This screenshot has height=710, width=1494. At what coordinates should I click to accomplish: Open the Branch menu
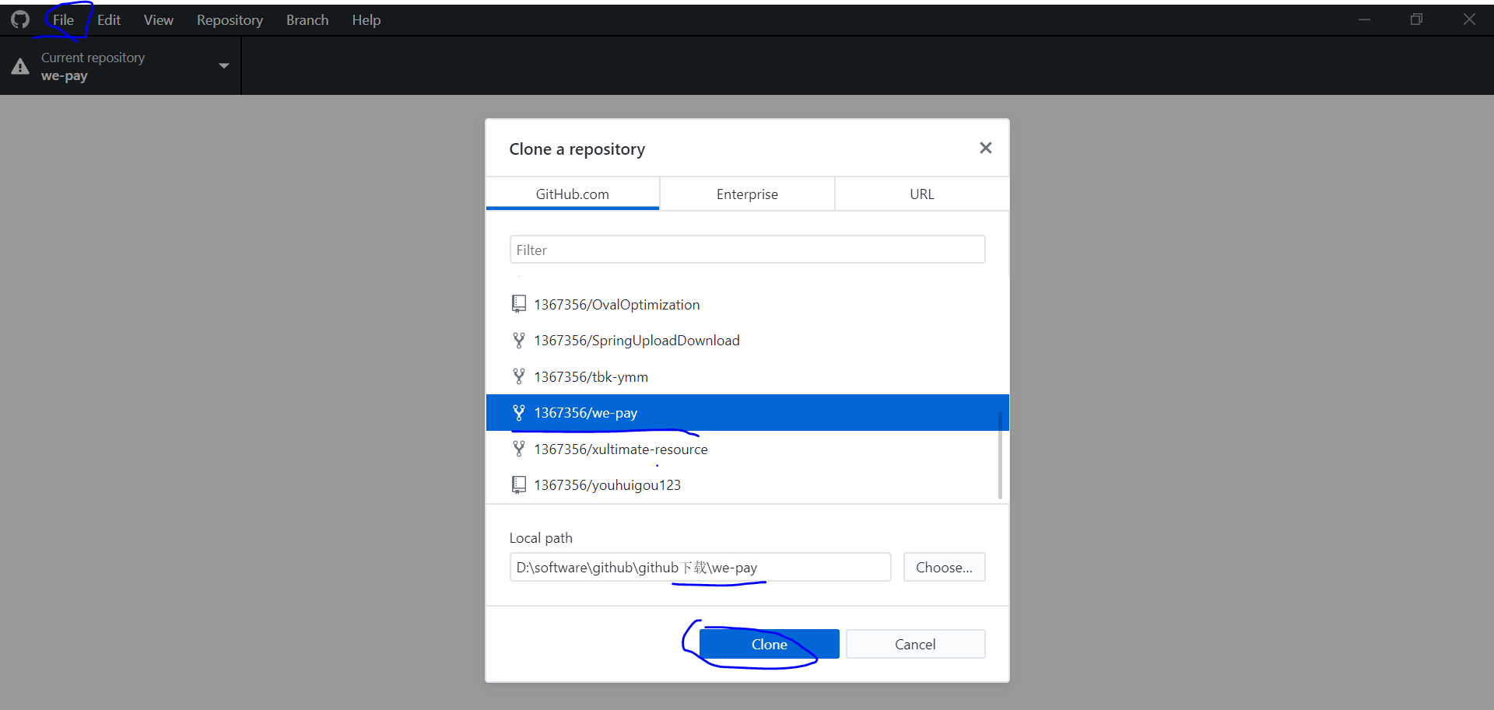point(307,20)
